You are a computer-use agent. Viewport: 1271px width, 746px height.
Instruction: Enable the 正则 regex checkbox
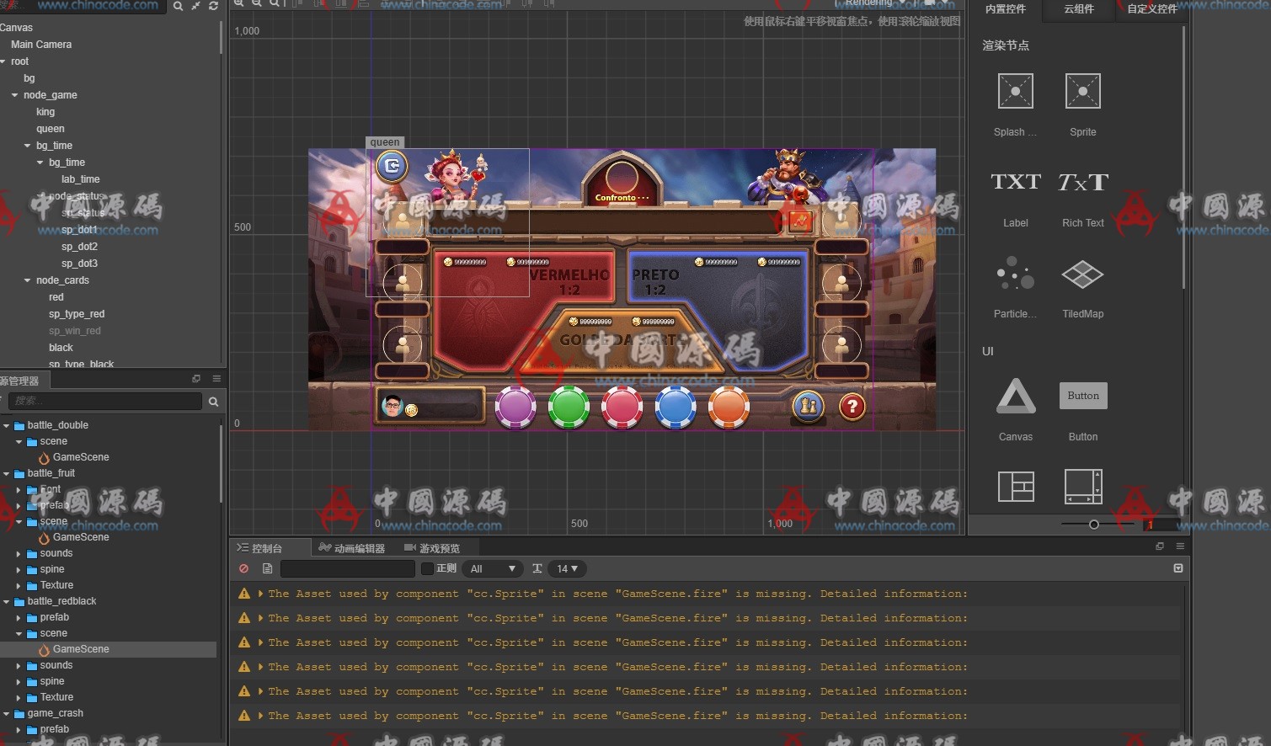coord(427,568)
